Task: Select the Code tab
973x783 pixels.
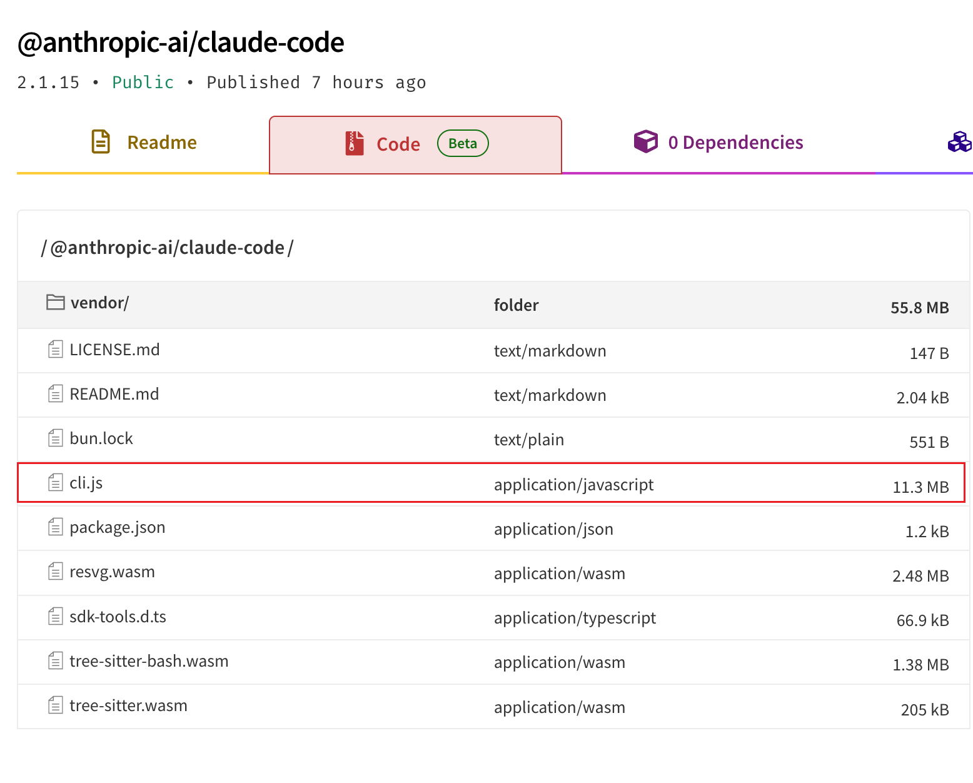Action: coord(415,144)
